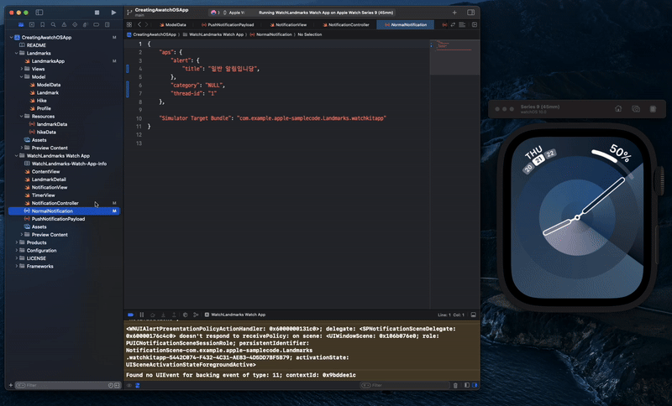Open the Source Control navigator icon
The height and width of the screenshot is (406, 672).
pyautogui.click(x=32, y=25)
